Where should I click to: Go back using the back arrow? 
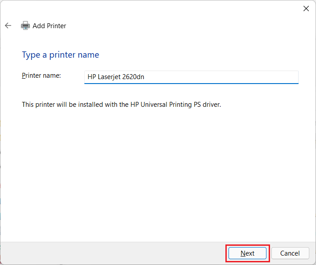point(8,26)
